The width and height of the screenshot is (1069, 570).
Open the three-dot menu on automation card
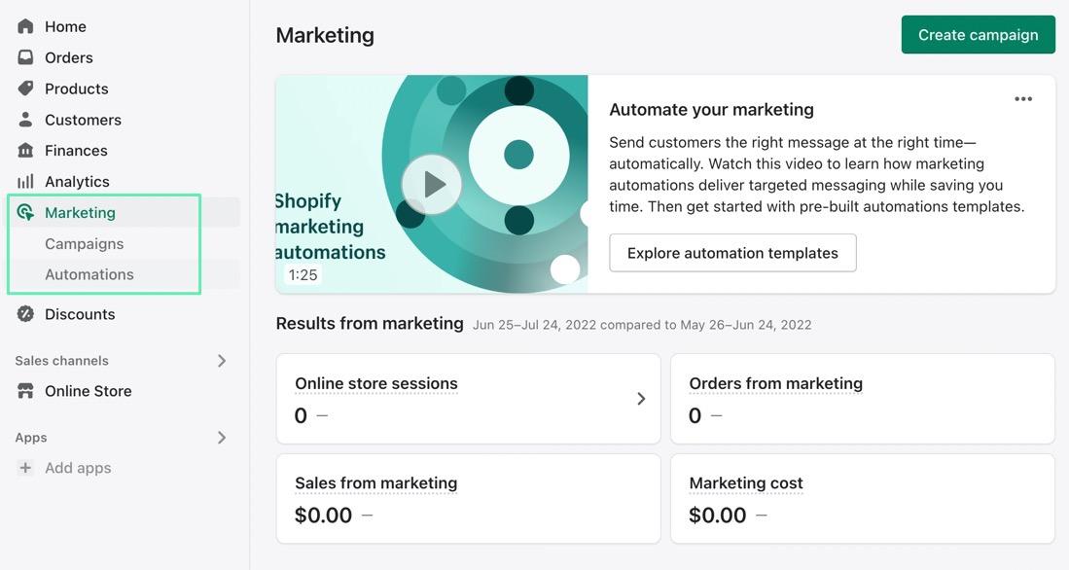tap(1023, 99)
